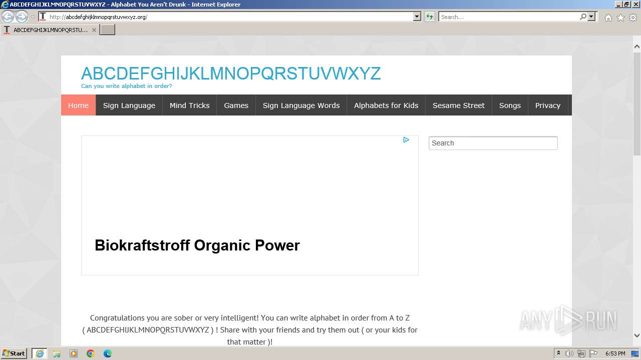
Task: Click the network tray icon
Action: 581,353
